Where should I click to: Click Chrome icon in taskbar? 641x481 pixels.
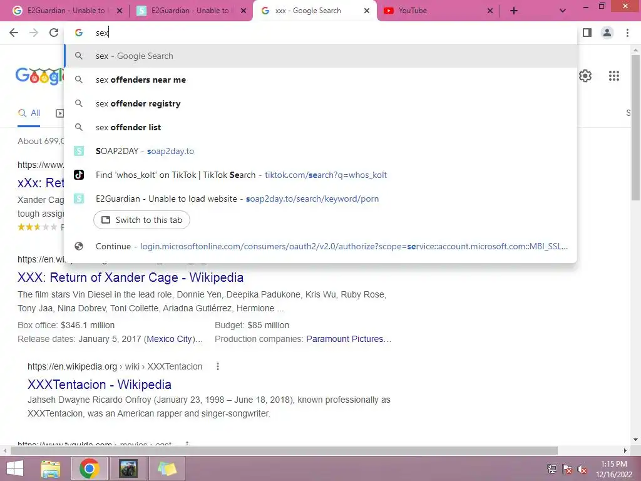tap(90, 468)
